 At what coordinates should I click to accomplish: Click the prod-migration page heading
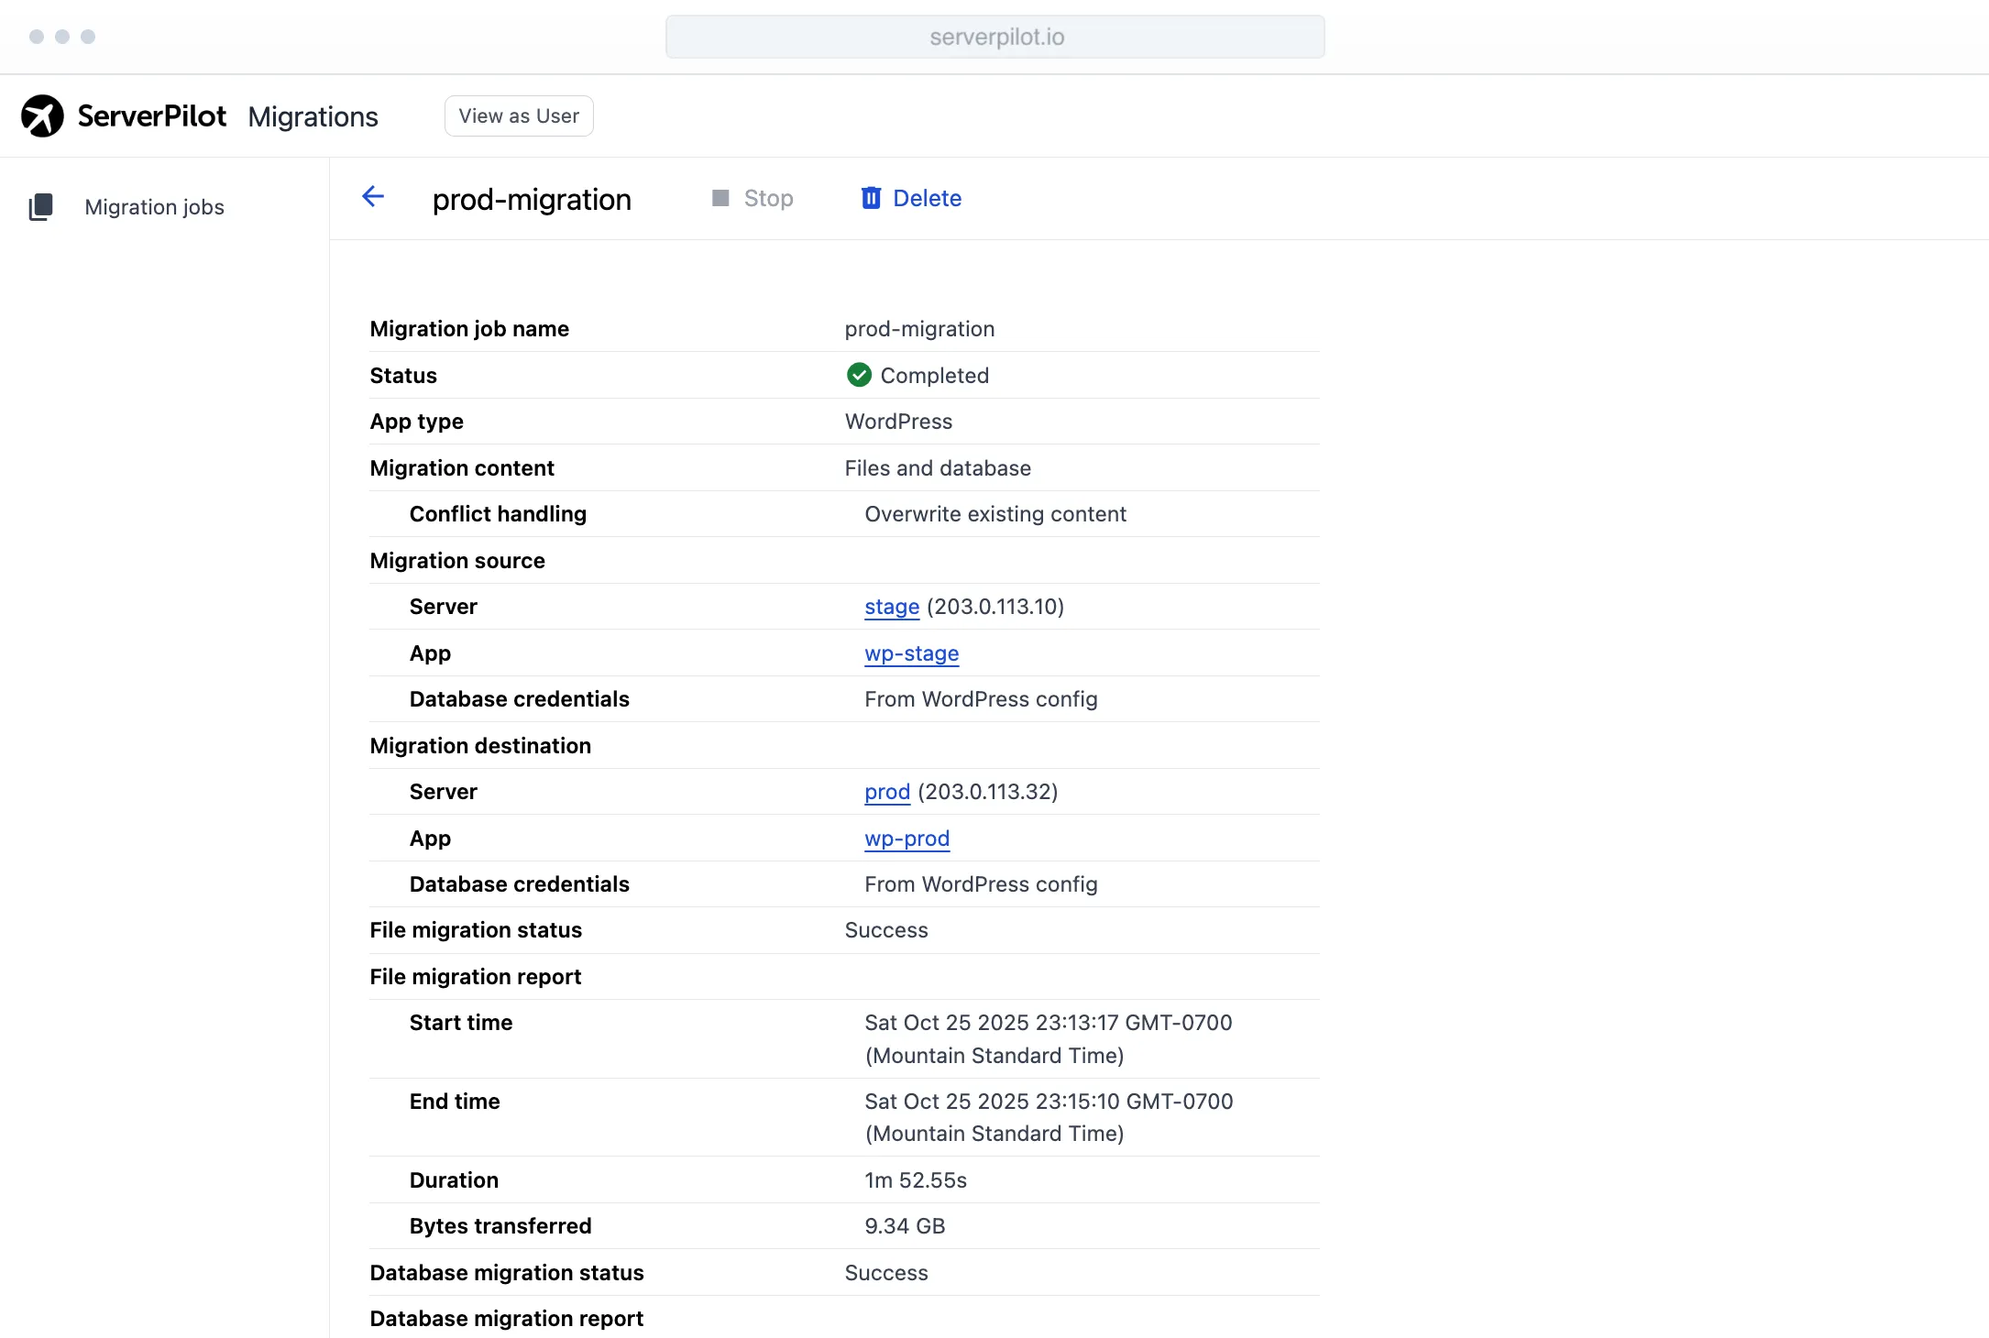coord(532,199)
